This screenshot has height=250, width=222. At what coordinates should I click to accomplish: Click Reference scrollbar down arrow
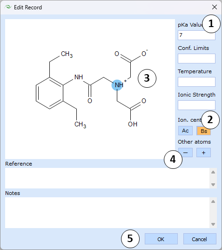213,185
